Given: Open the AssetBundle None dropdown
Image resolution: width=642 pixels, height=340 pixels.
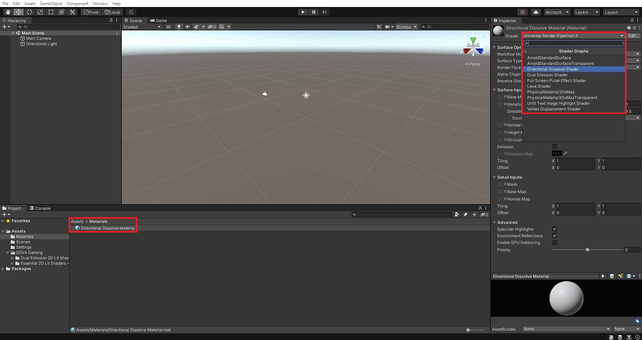Looking at the screenshot, I should [x=567, y=329].
